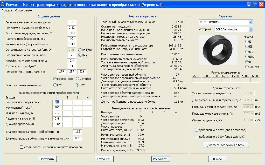This screenshot has height=165, width=265.
Task: Click the Загрузить button
Action: point(47,159)
